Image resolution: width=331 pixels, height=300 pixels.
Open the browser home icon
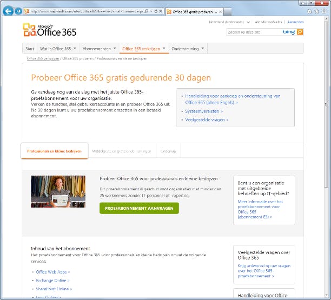[x=309, y=11]
